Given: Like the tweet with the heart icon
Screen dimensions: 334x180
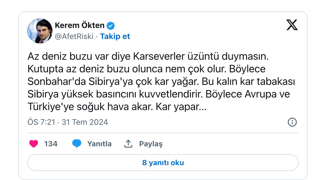Looking at the screenshot, I should pos(34,144).
